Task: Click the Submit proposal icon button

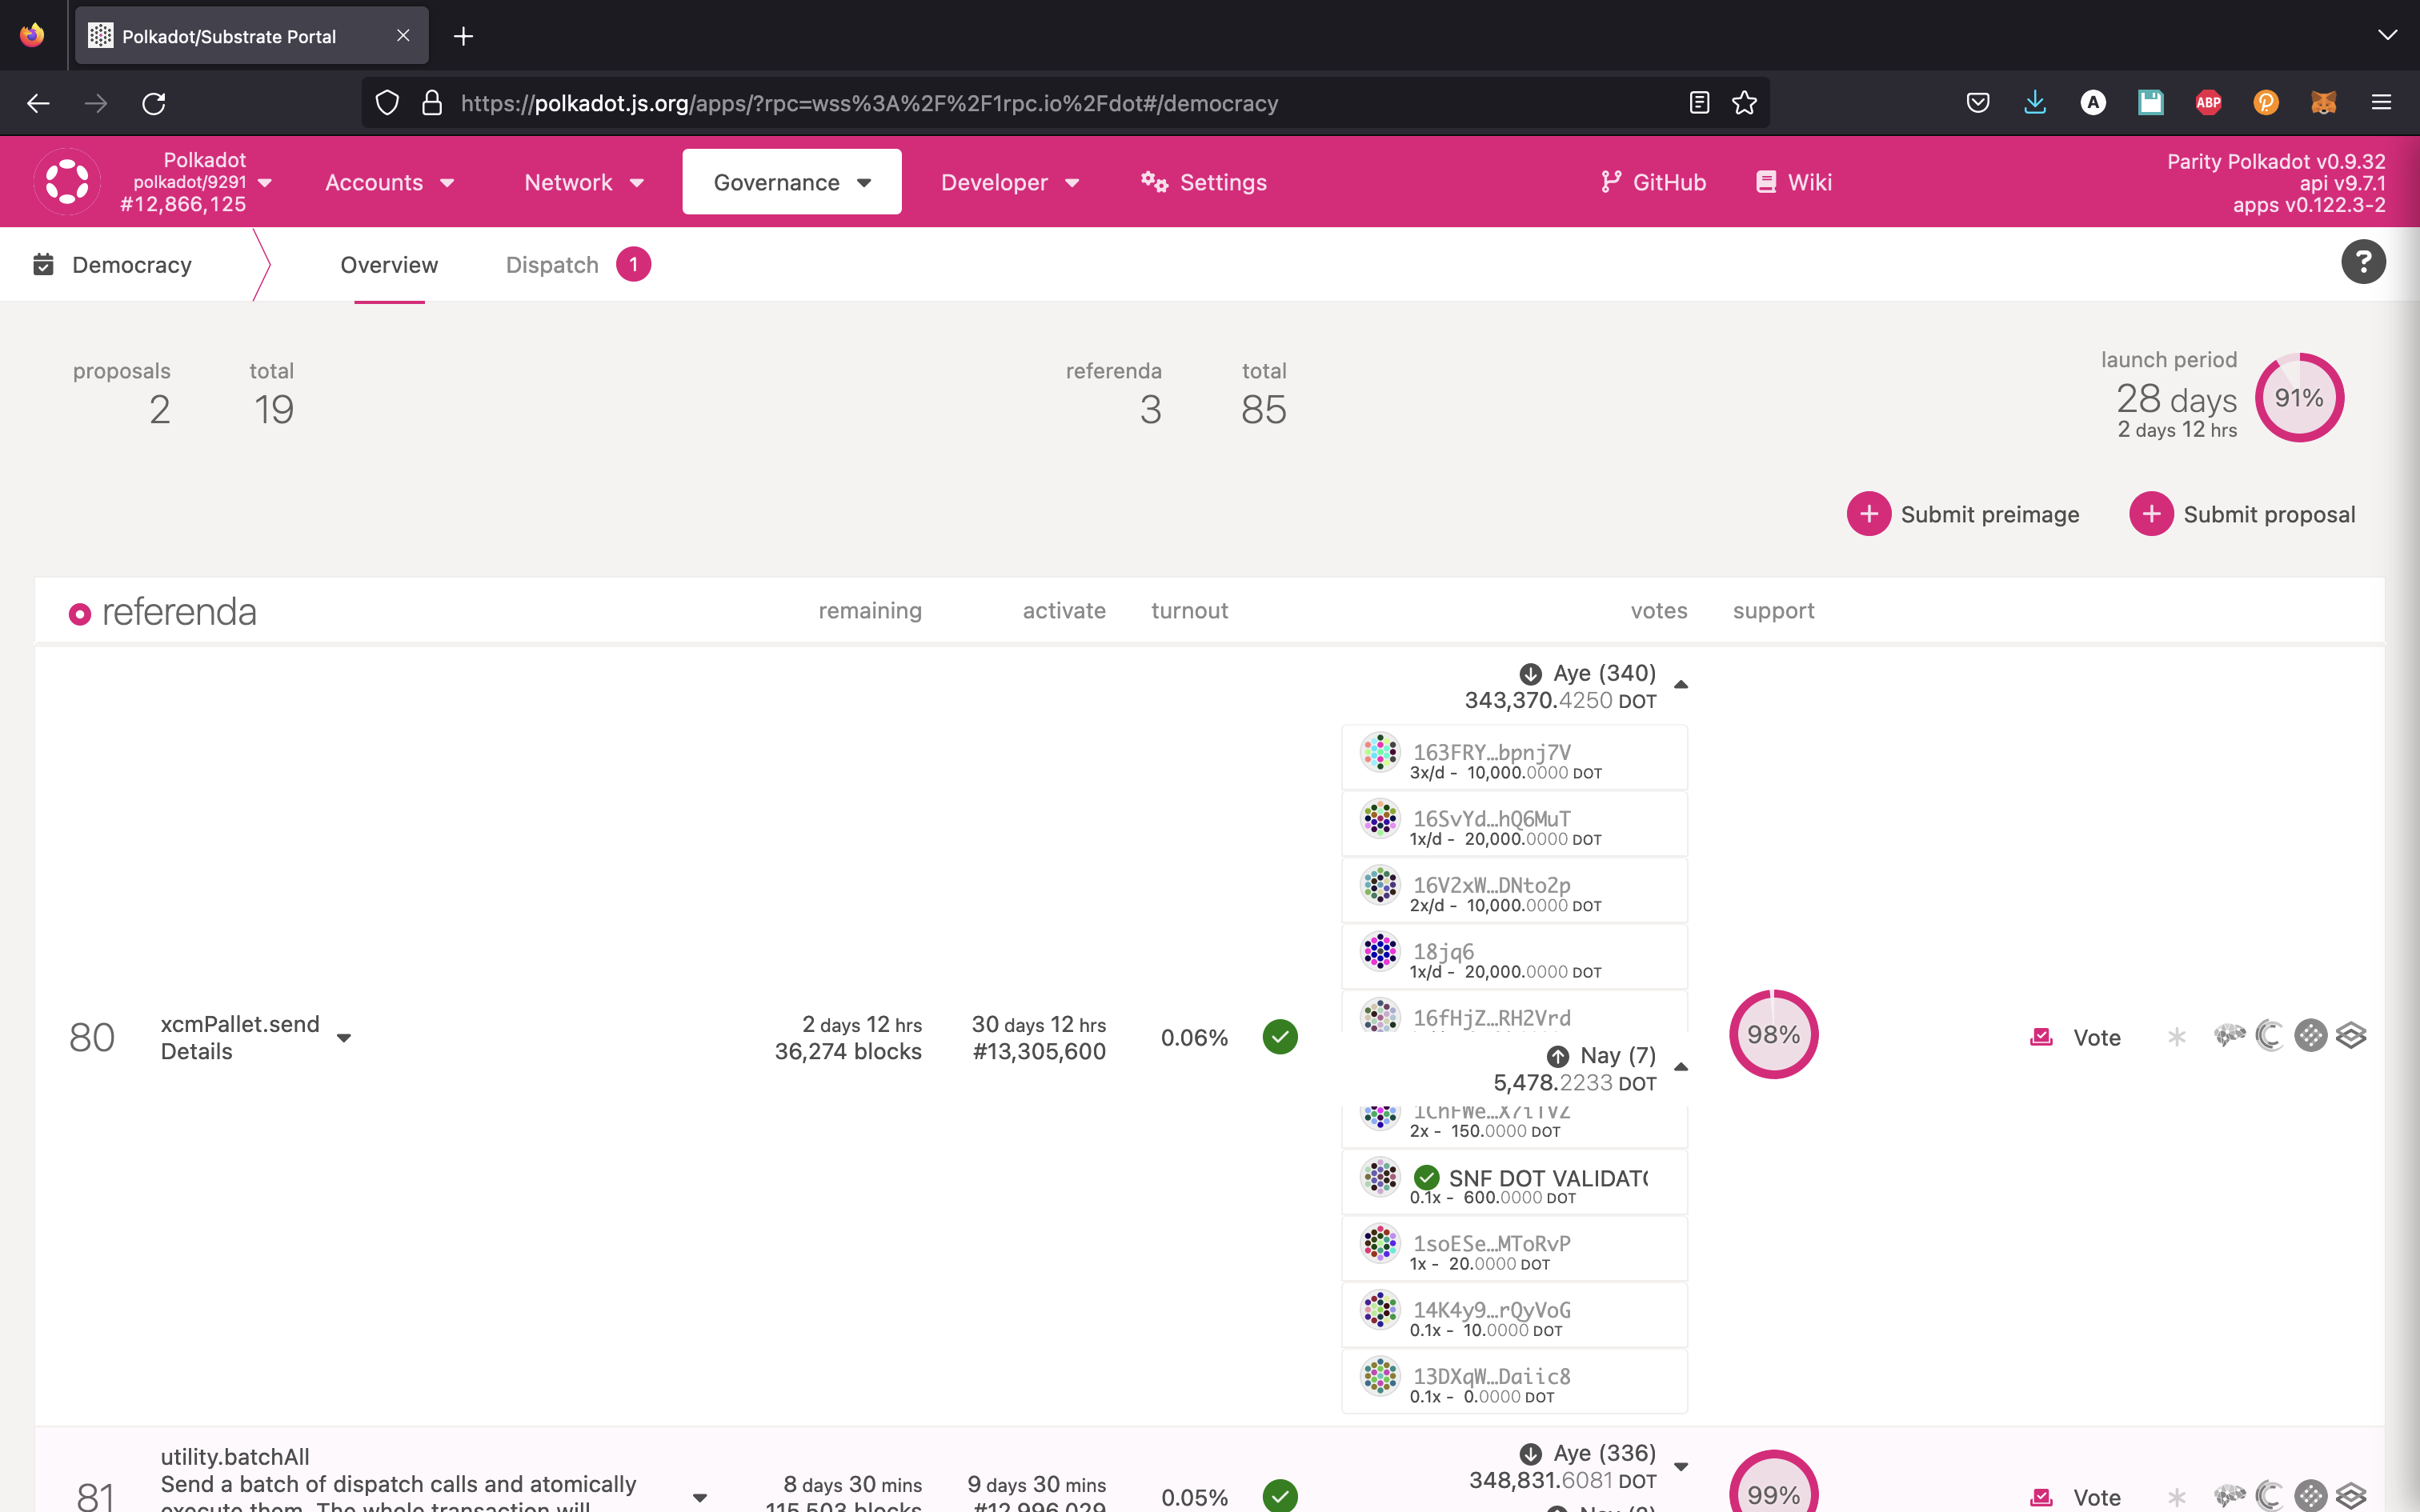Action: tap(2152, 514)
